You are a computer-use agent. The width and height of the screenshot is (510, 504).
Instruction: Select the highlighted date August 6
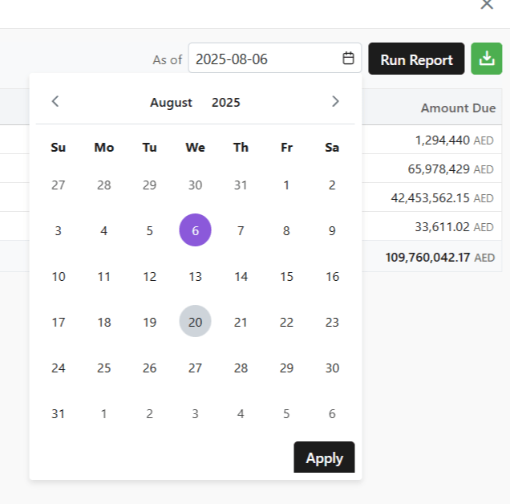(x=195, y=231)
